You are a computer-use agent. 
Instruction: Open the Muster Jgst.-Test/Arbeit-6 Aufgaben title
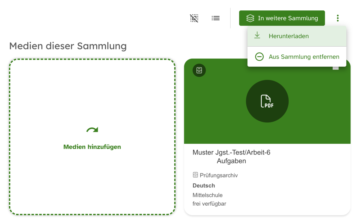click(x=231, y=157)
